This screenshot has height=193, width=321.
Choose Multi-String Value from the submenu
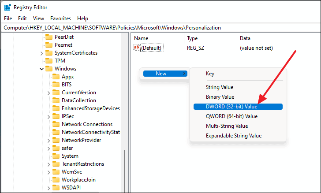pos(238,126)
